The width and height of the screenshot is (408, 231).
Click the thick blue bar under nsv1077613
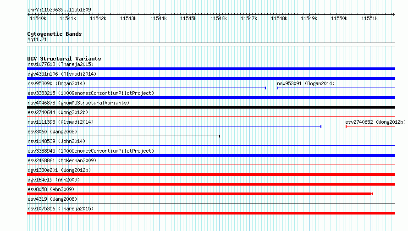pos(211,69)
